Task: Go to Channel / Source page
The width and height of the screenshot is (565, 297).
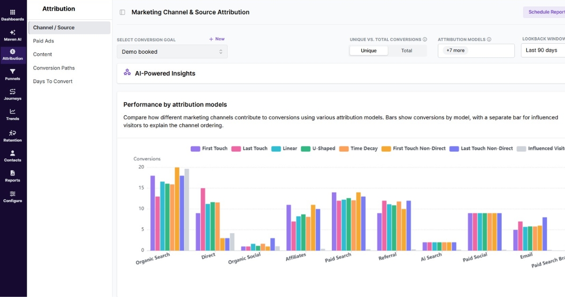Action: 70,27
